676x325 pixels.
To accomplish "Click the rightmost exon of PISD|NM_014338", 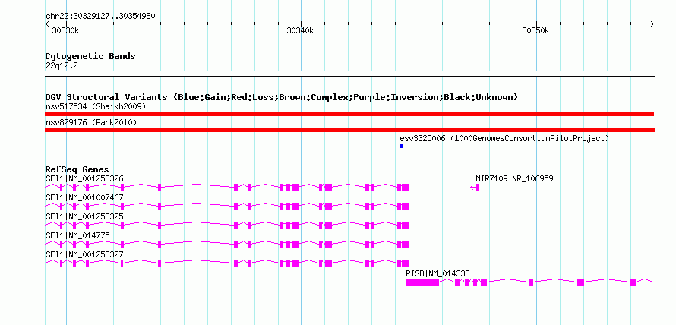I will (633, 282).
